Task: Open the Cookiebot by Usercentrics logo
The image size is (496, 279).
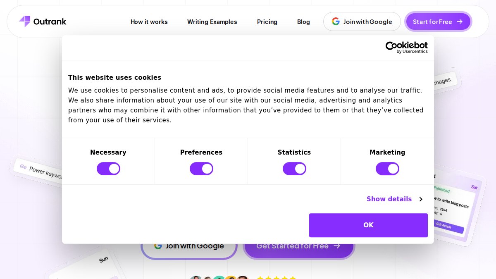Action: [x=406, y=47]
